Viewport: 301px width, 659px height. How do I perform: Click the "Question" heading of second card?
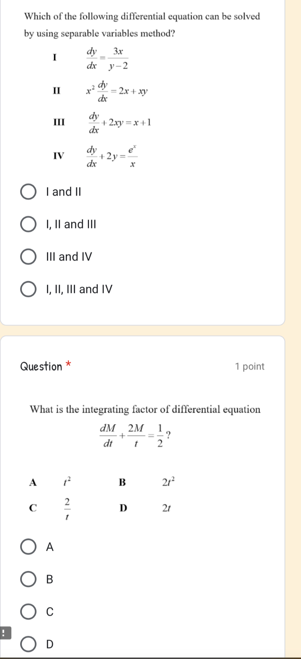[x=41, y=366]
